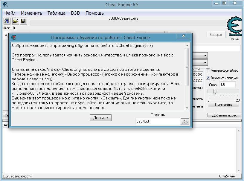Close the tutorial dialog window

184,36
